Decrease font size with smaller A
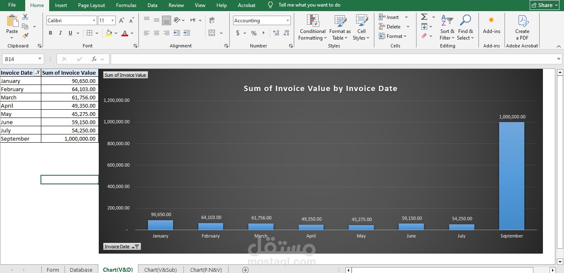Viewport: 564px width, 273px height. 131,20
